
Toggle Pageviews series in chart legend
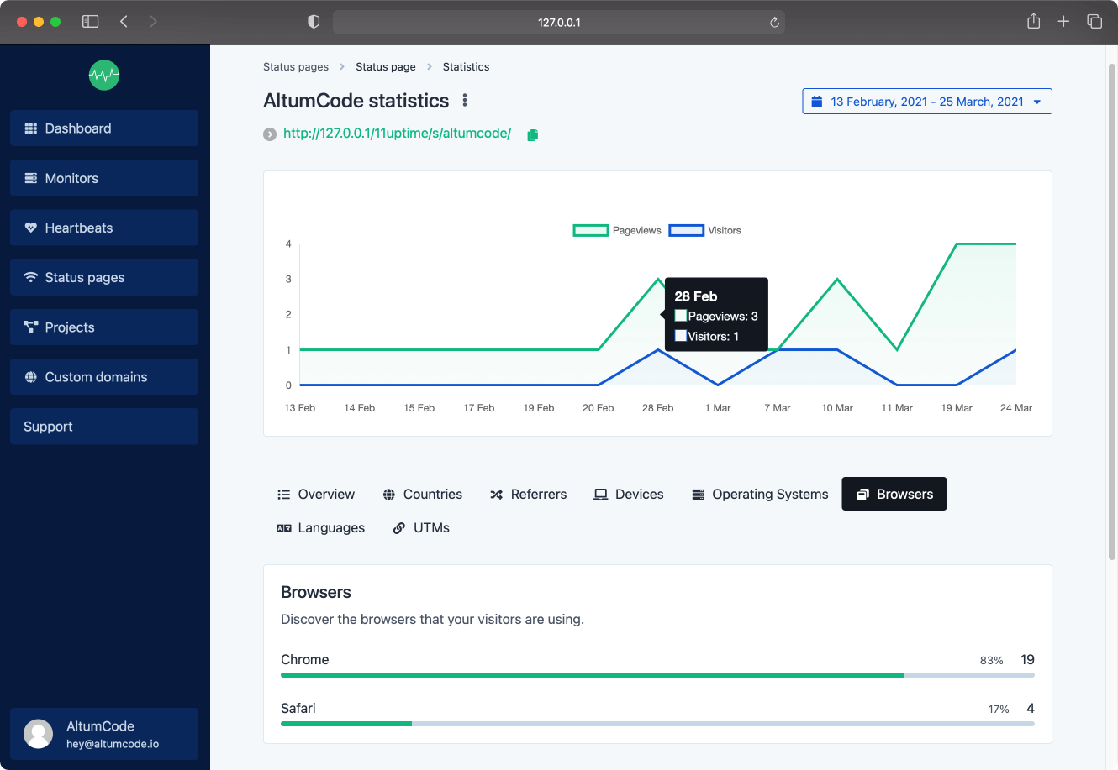(x=617, y=230)
